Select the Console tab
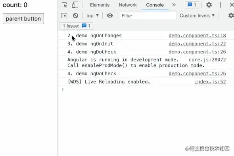This screenshot has width=234, height=156. coord(155,5)
